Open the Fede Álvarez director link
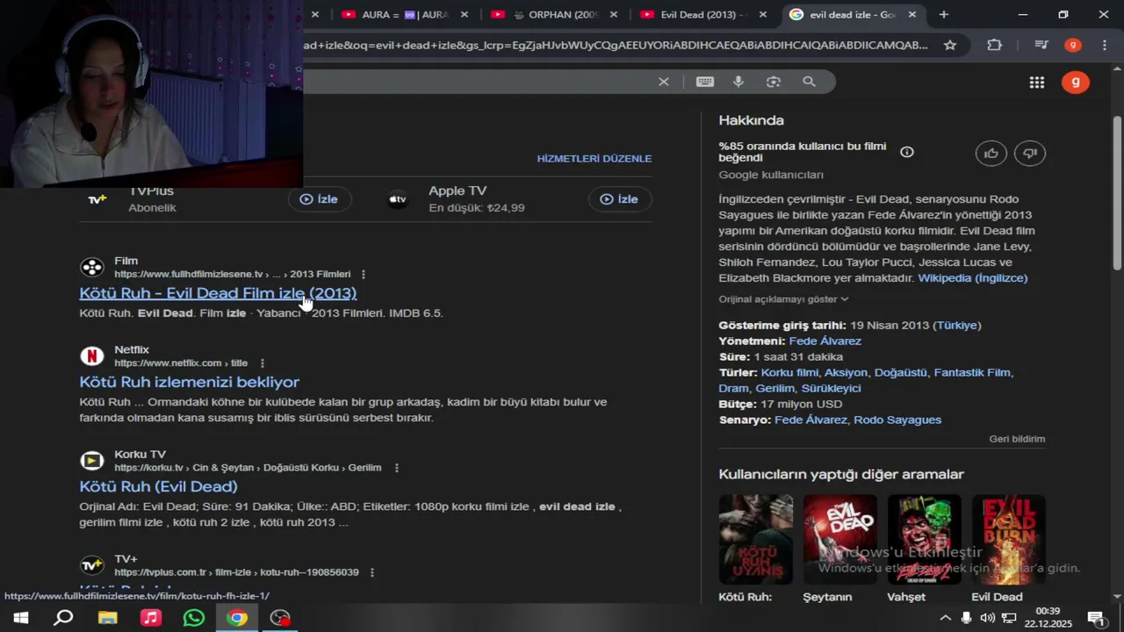 click(x=825, y=341)
